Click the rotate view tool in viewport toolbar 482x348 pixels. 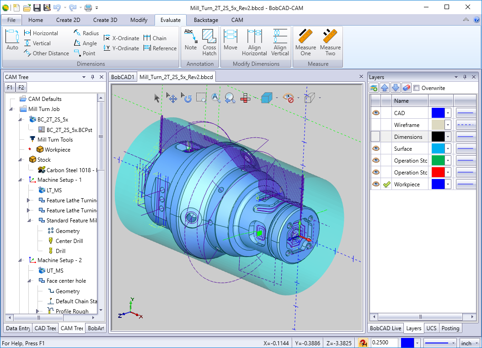pos(187,97)
